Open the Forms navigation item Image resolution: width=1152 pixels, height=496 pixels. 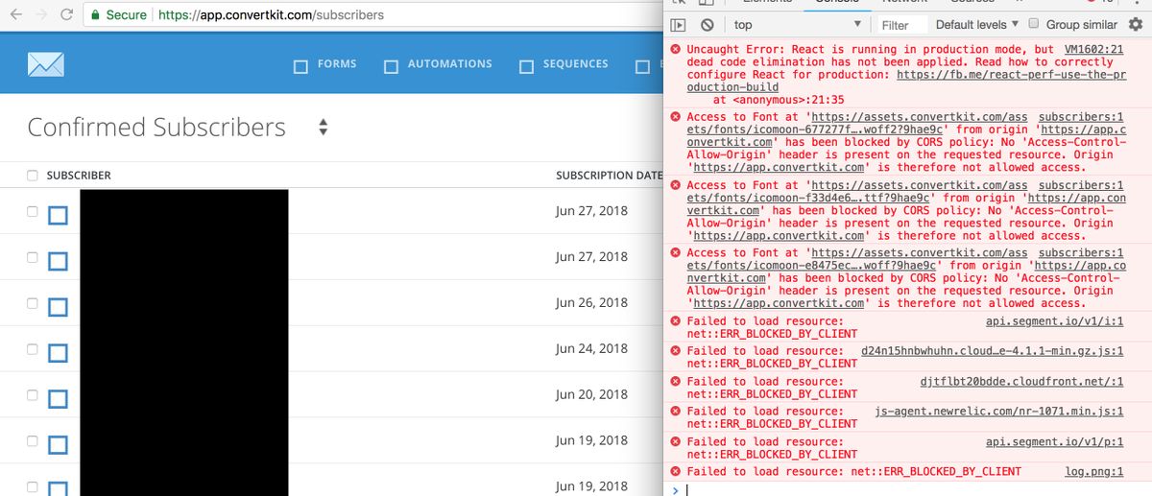(x=325, y=64)
